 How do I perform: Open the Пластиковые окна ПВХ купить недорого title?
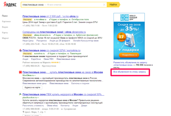pos(63,94)
